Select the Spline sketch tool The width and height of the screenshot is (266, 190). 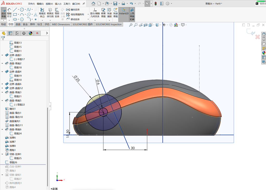(29, 10)
